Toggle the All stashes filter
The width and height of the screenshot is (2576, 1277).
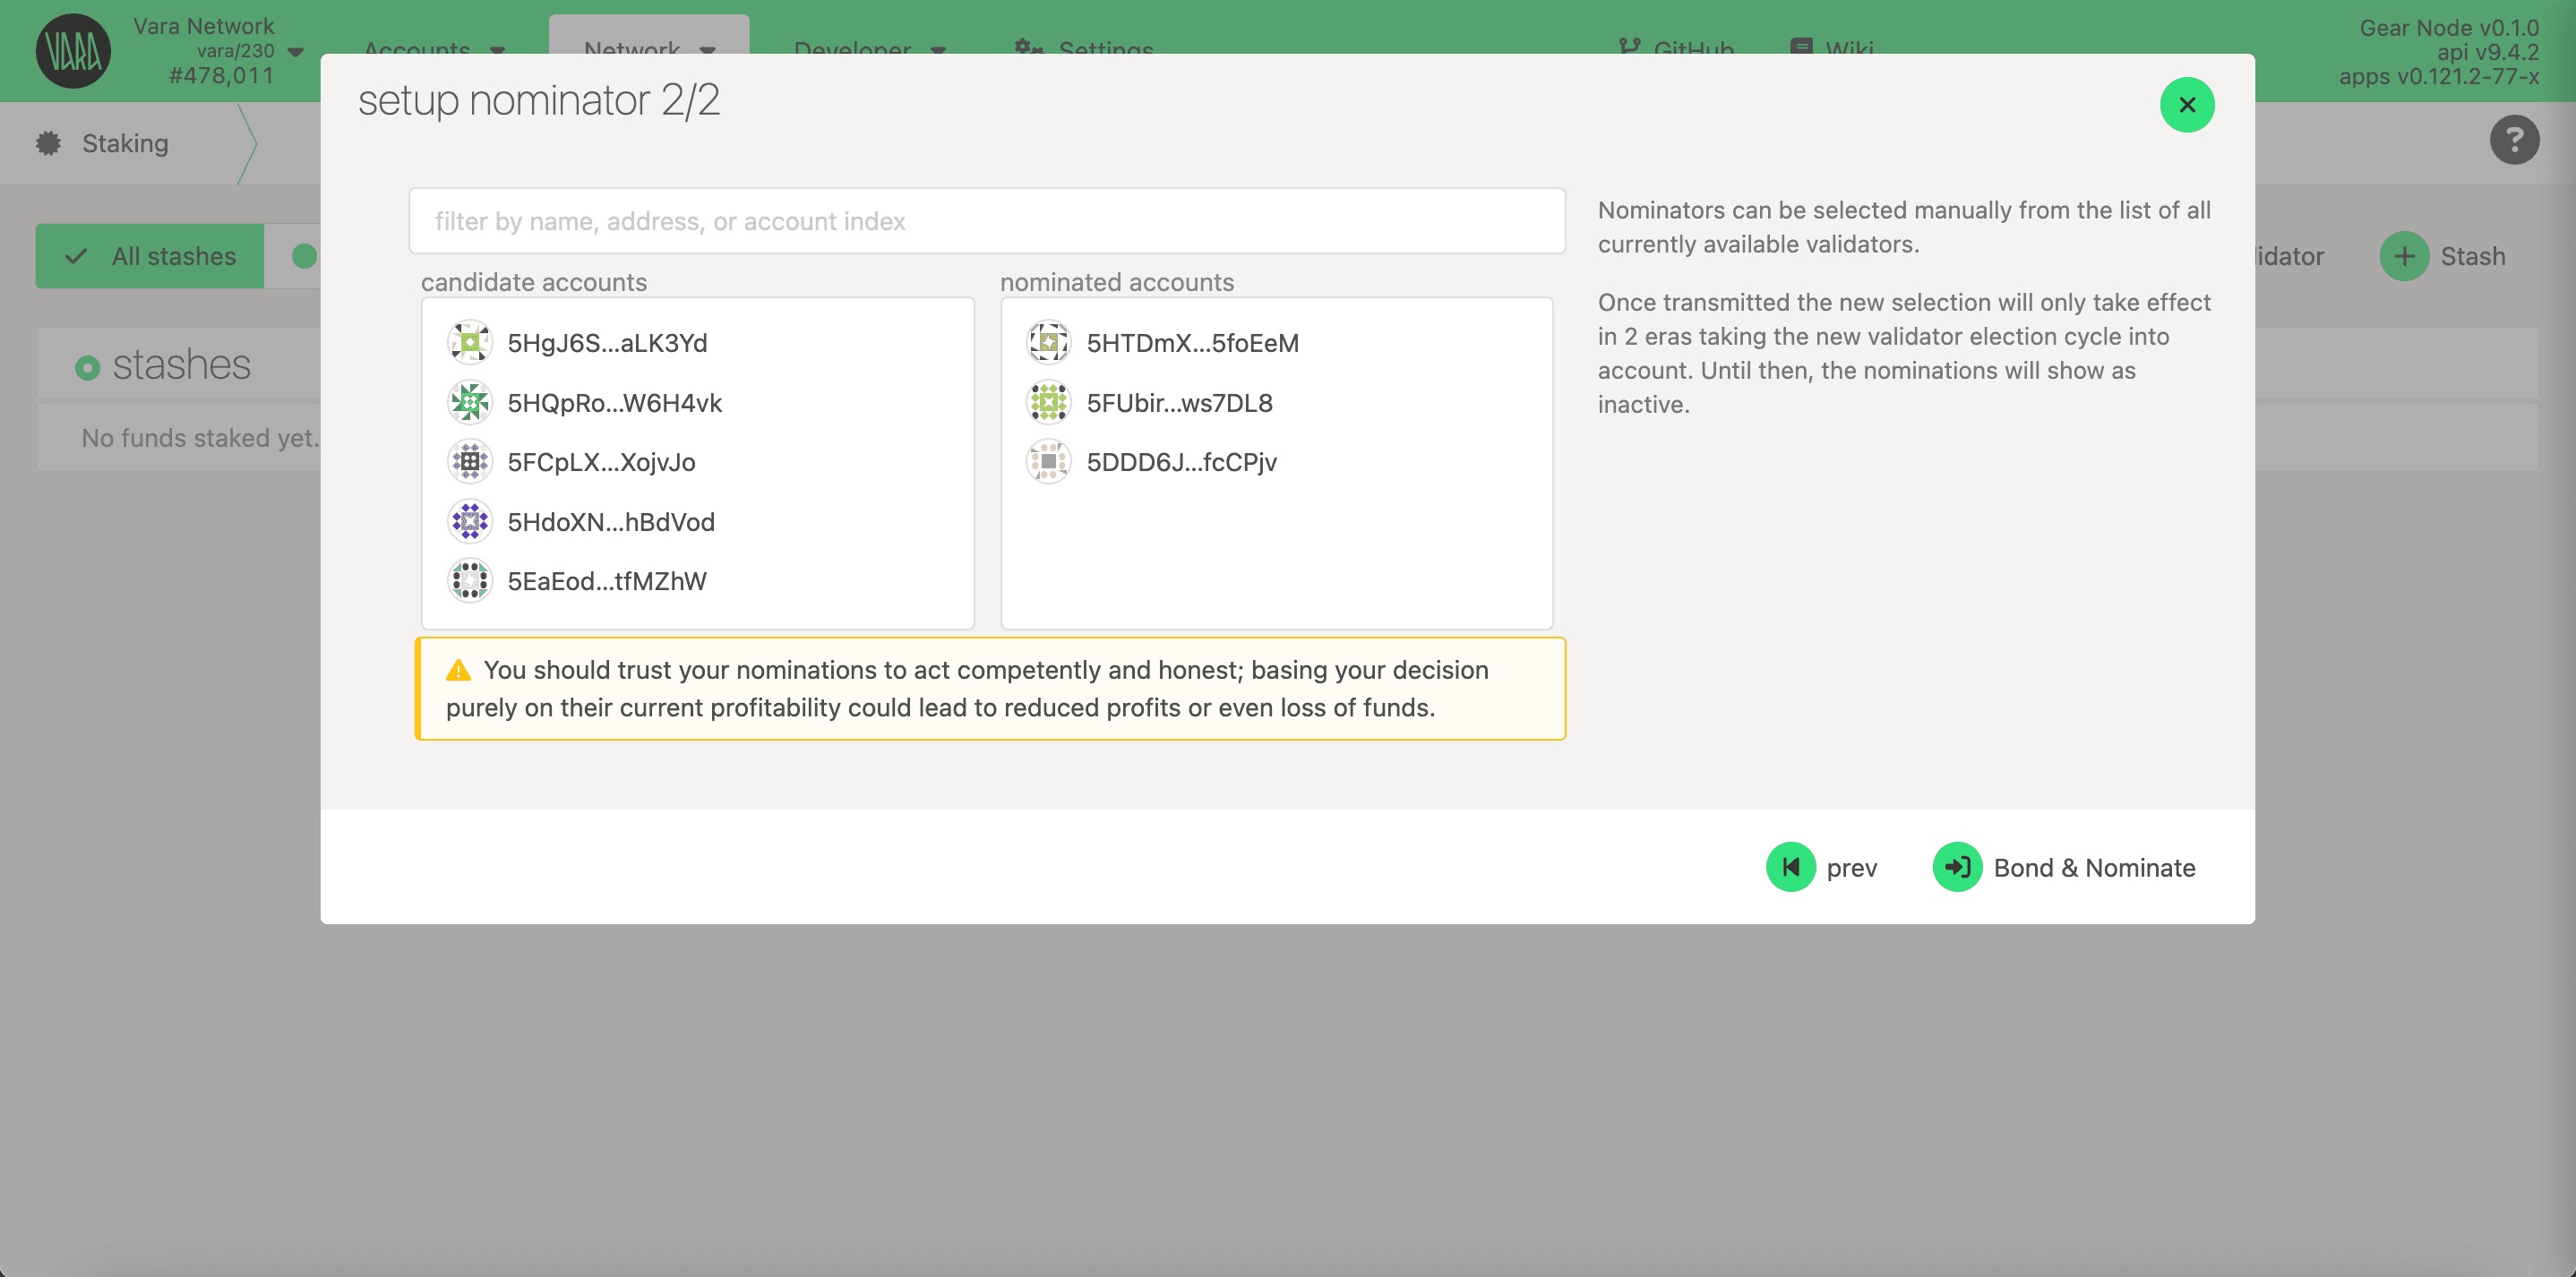150,256
